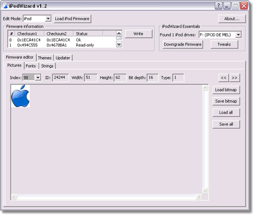The image size is (254, 215).
Task: Click firmware list scroll up arrow
Action: (x=119, y=33)
